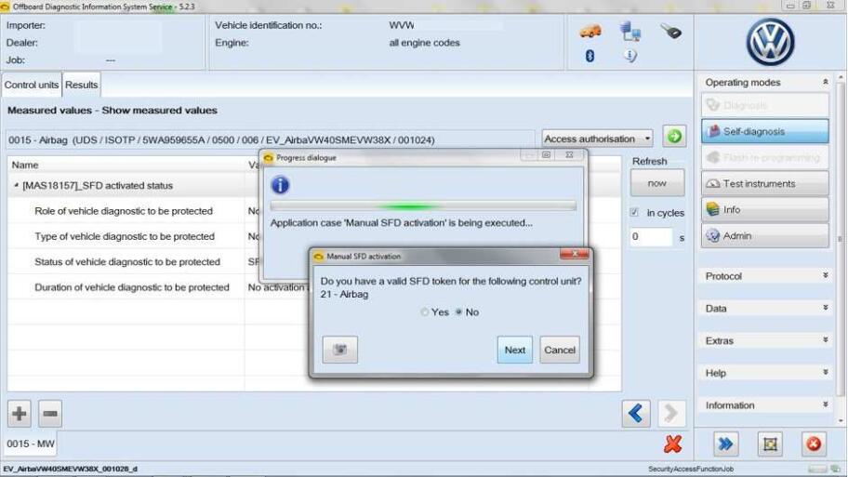Select the Self-diagnosis operating mode

[764, 131]
